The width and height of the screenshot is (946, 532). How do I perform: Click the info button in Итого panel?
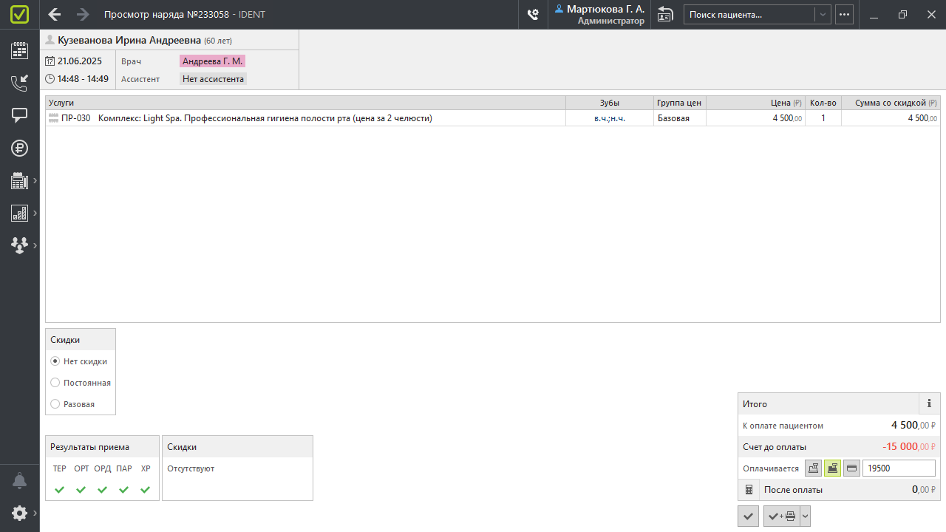[930, 403]
